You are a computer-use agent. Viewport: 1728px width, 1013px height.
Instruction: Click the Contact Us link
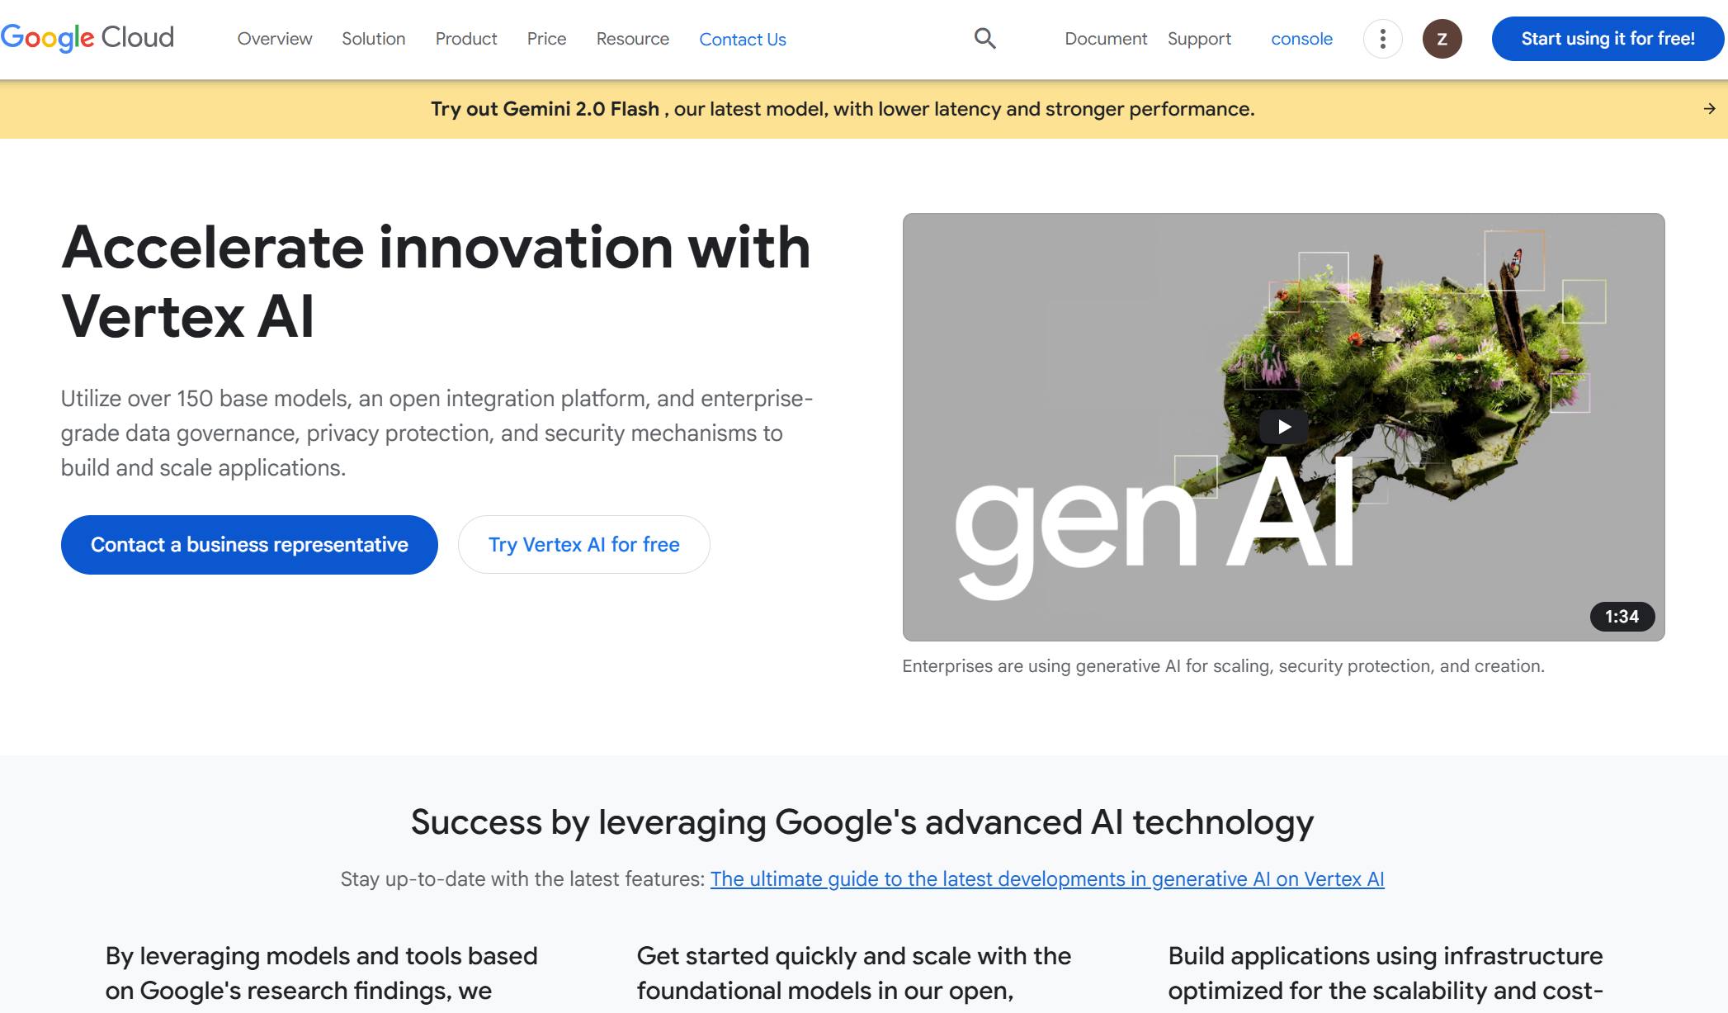click(742, 40)
